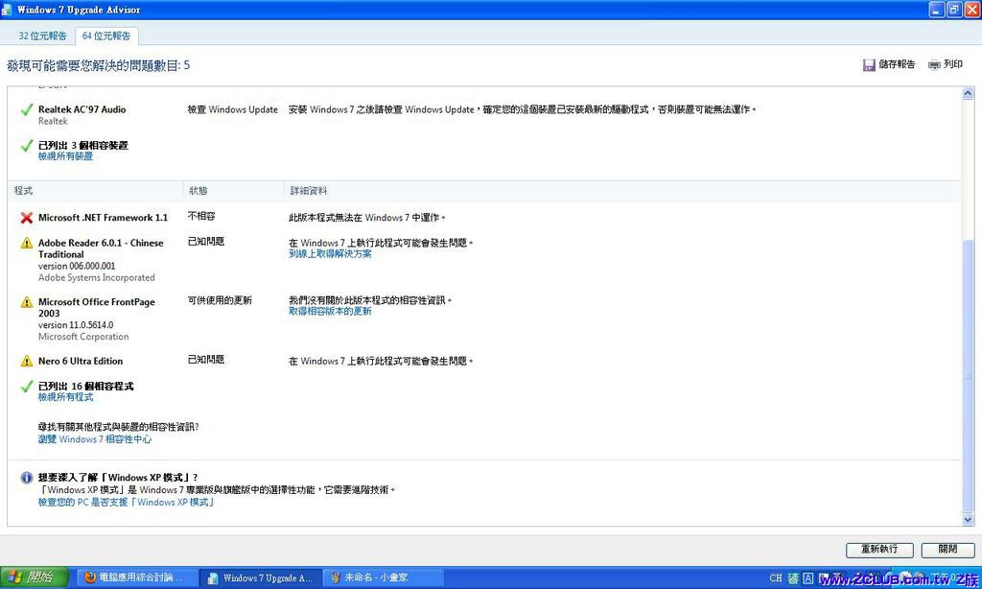Screen dimensions: 982x589
Task: Minimize the Windows 7 Upgrade Advisor window
Action: [x=937, y=10]
